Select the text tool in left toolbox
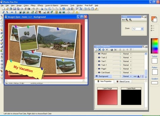Image resolution: width=160 pixels, height=116 pixels. [x=2, y=64]
